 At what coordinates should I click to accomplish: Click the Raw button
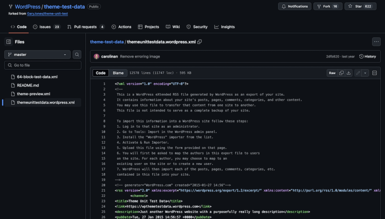(x=332, y=73)
